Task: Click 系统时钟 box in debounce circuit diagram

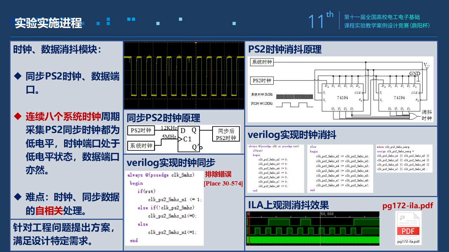Action: tap(262, 62)
